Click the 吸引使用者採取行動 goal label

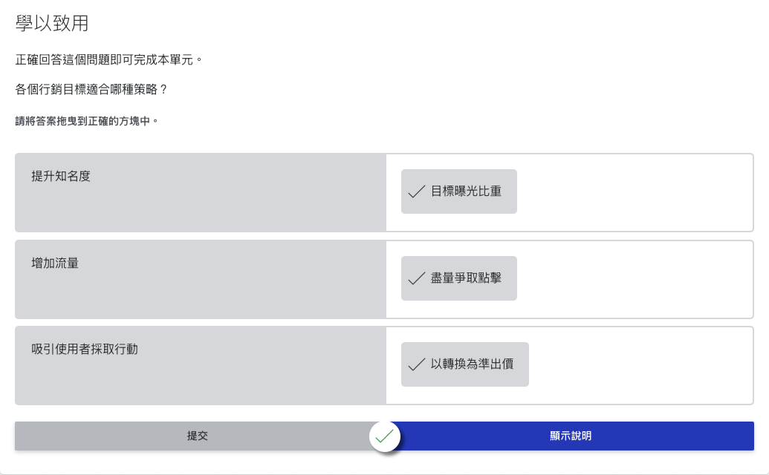pyautogui.click(x=85, y=350)
